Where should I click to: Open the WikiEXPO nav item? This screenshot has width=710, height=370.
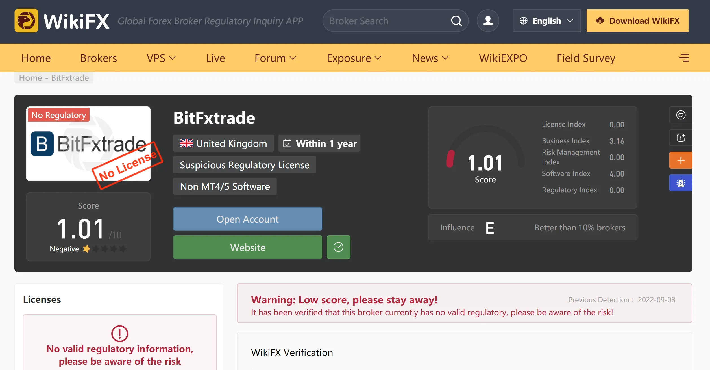tap(503, 58)
